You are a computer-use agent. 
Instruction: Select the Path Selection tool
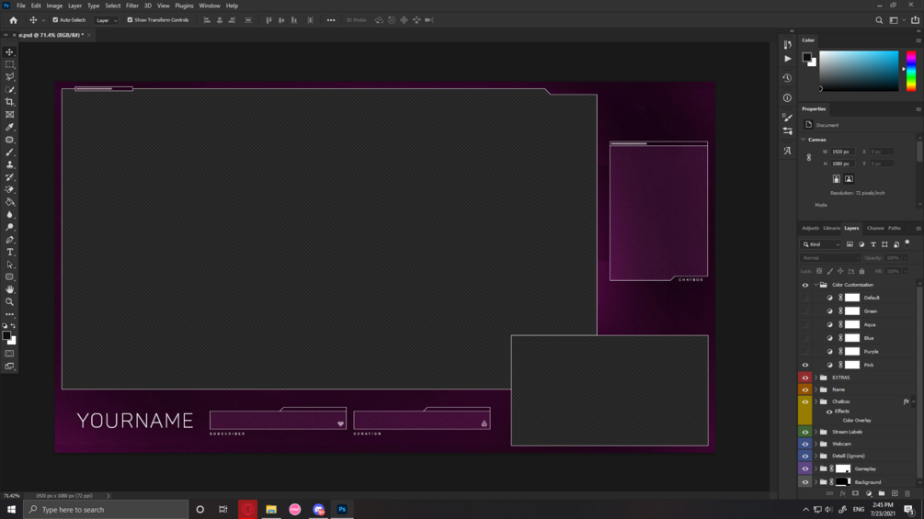click(x=10, y=265)
